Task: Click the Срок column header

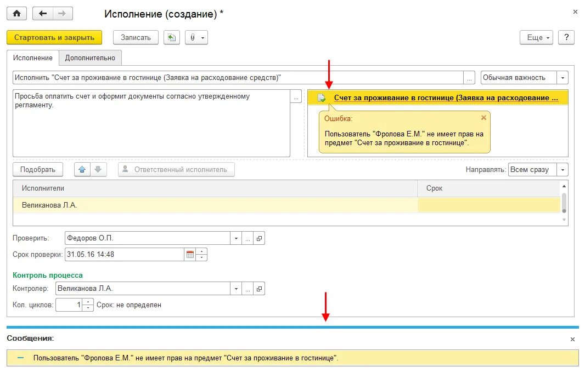Action: tap(489, 188)
